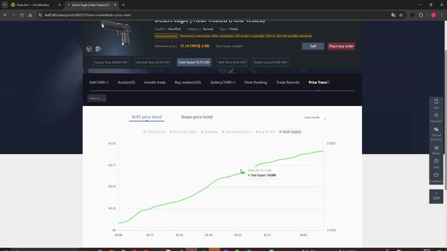Go to browser home page
The height and width of the screenshot is (251, 447).
pyautogui.click(x=30, y=15)
